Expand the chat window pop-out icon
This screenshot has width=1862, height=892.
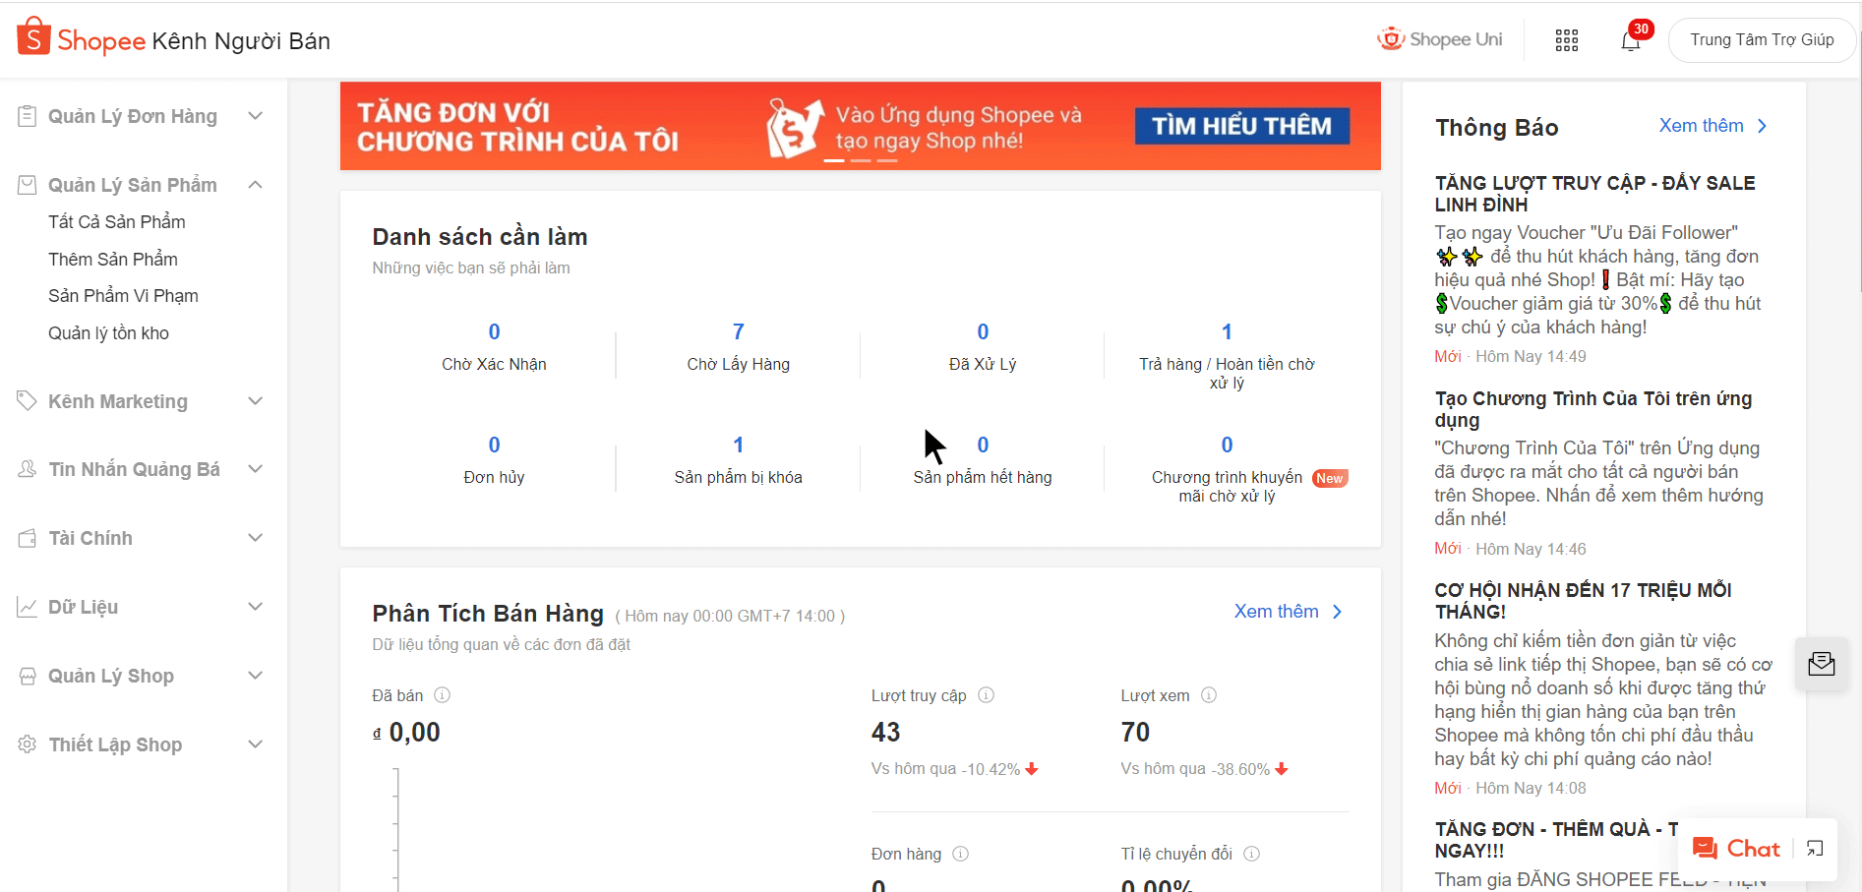coord(1816,849)
